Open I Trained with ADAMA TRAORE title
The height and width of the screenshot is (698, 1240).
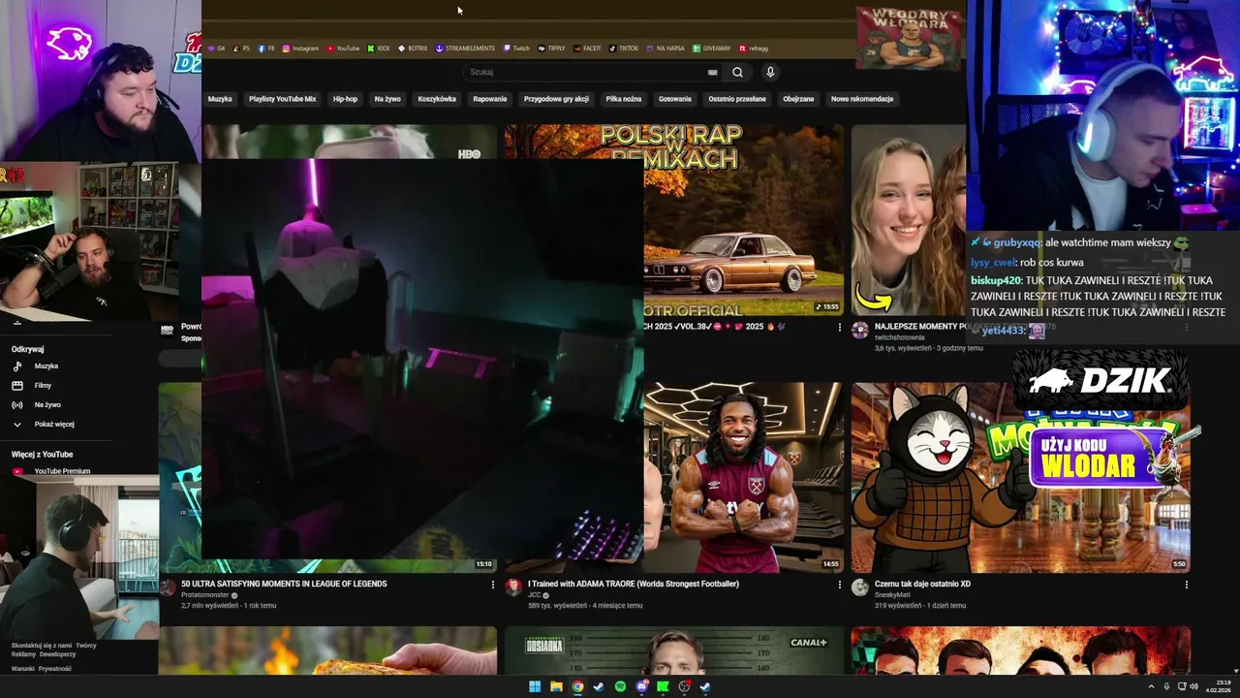634,584
